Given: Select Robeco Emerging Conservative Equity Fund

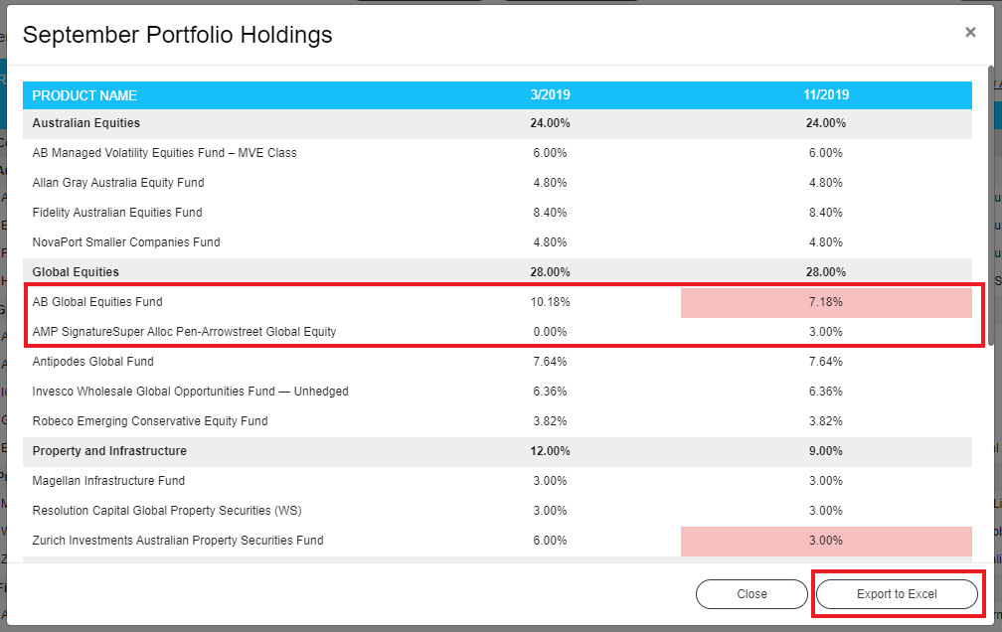Looking at the screenshot, I should (150, 421).
